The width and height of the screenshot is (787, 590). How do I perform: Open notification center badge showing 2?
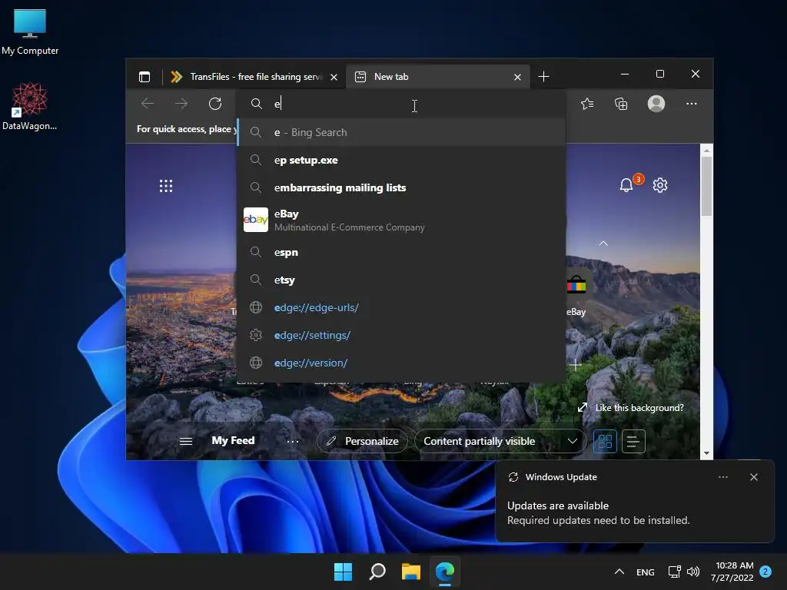[765, 572]
